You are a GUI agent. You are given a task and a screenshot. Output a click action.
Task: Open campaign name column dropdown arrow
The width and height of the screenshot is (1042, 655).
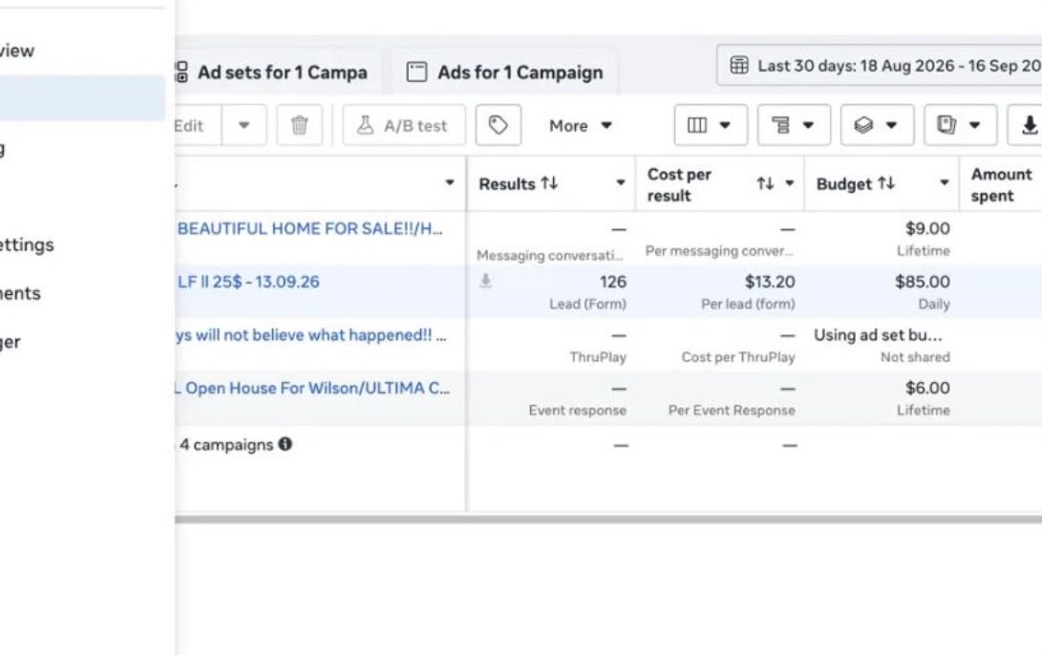[x=450, y=182]
